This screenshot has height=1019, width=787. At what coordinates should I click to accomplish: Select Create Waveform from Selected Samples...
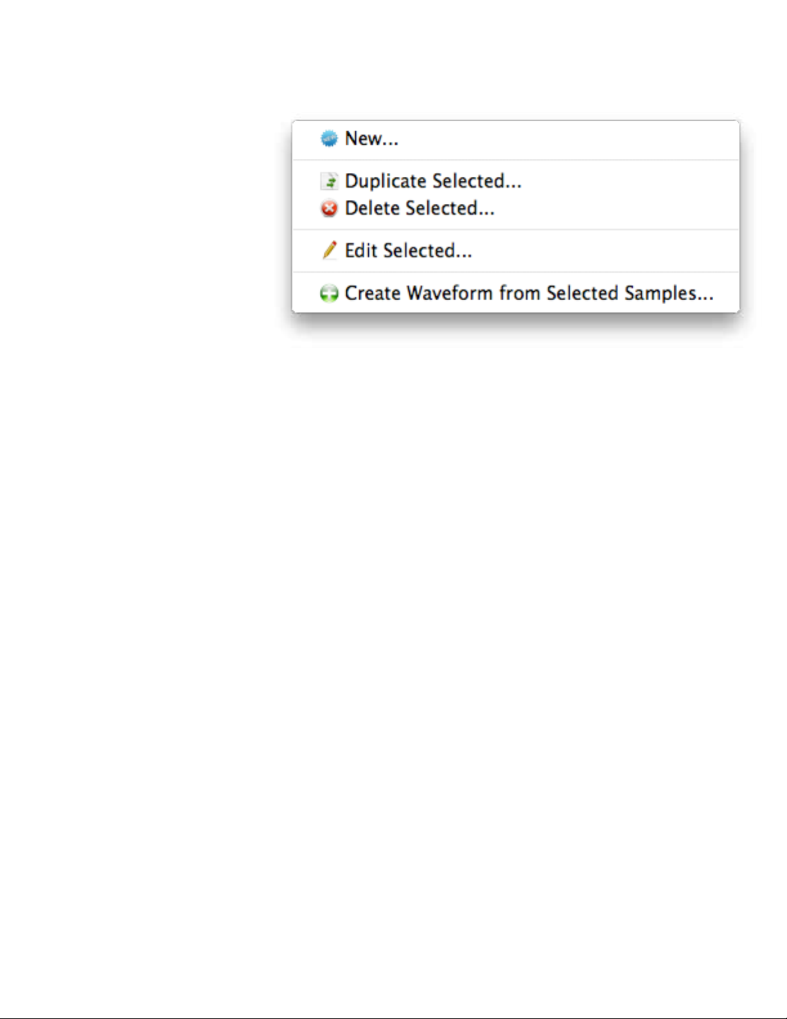click(515, 293)
